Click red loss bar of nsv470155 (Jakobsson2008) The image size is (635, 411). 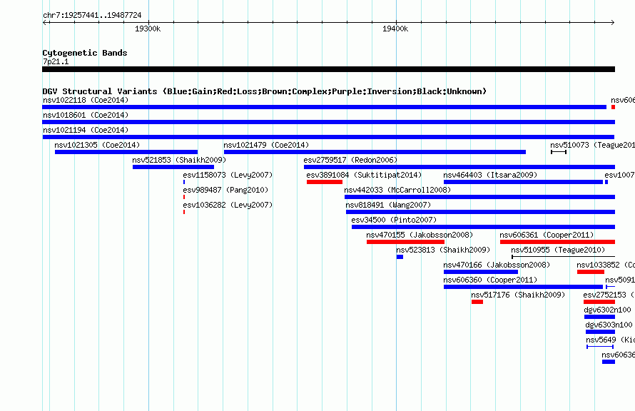coord(405,242)
